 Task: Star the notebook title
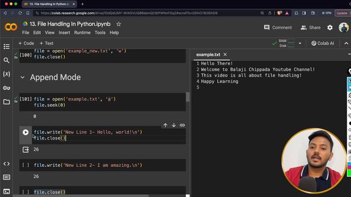point(118,24)
